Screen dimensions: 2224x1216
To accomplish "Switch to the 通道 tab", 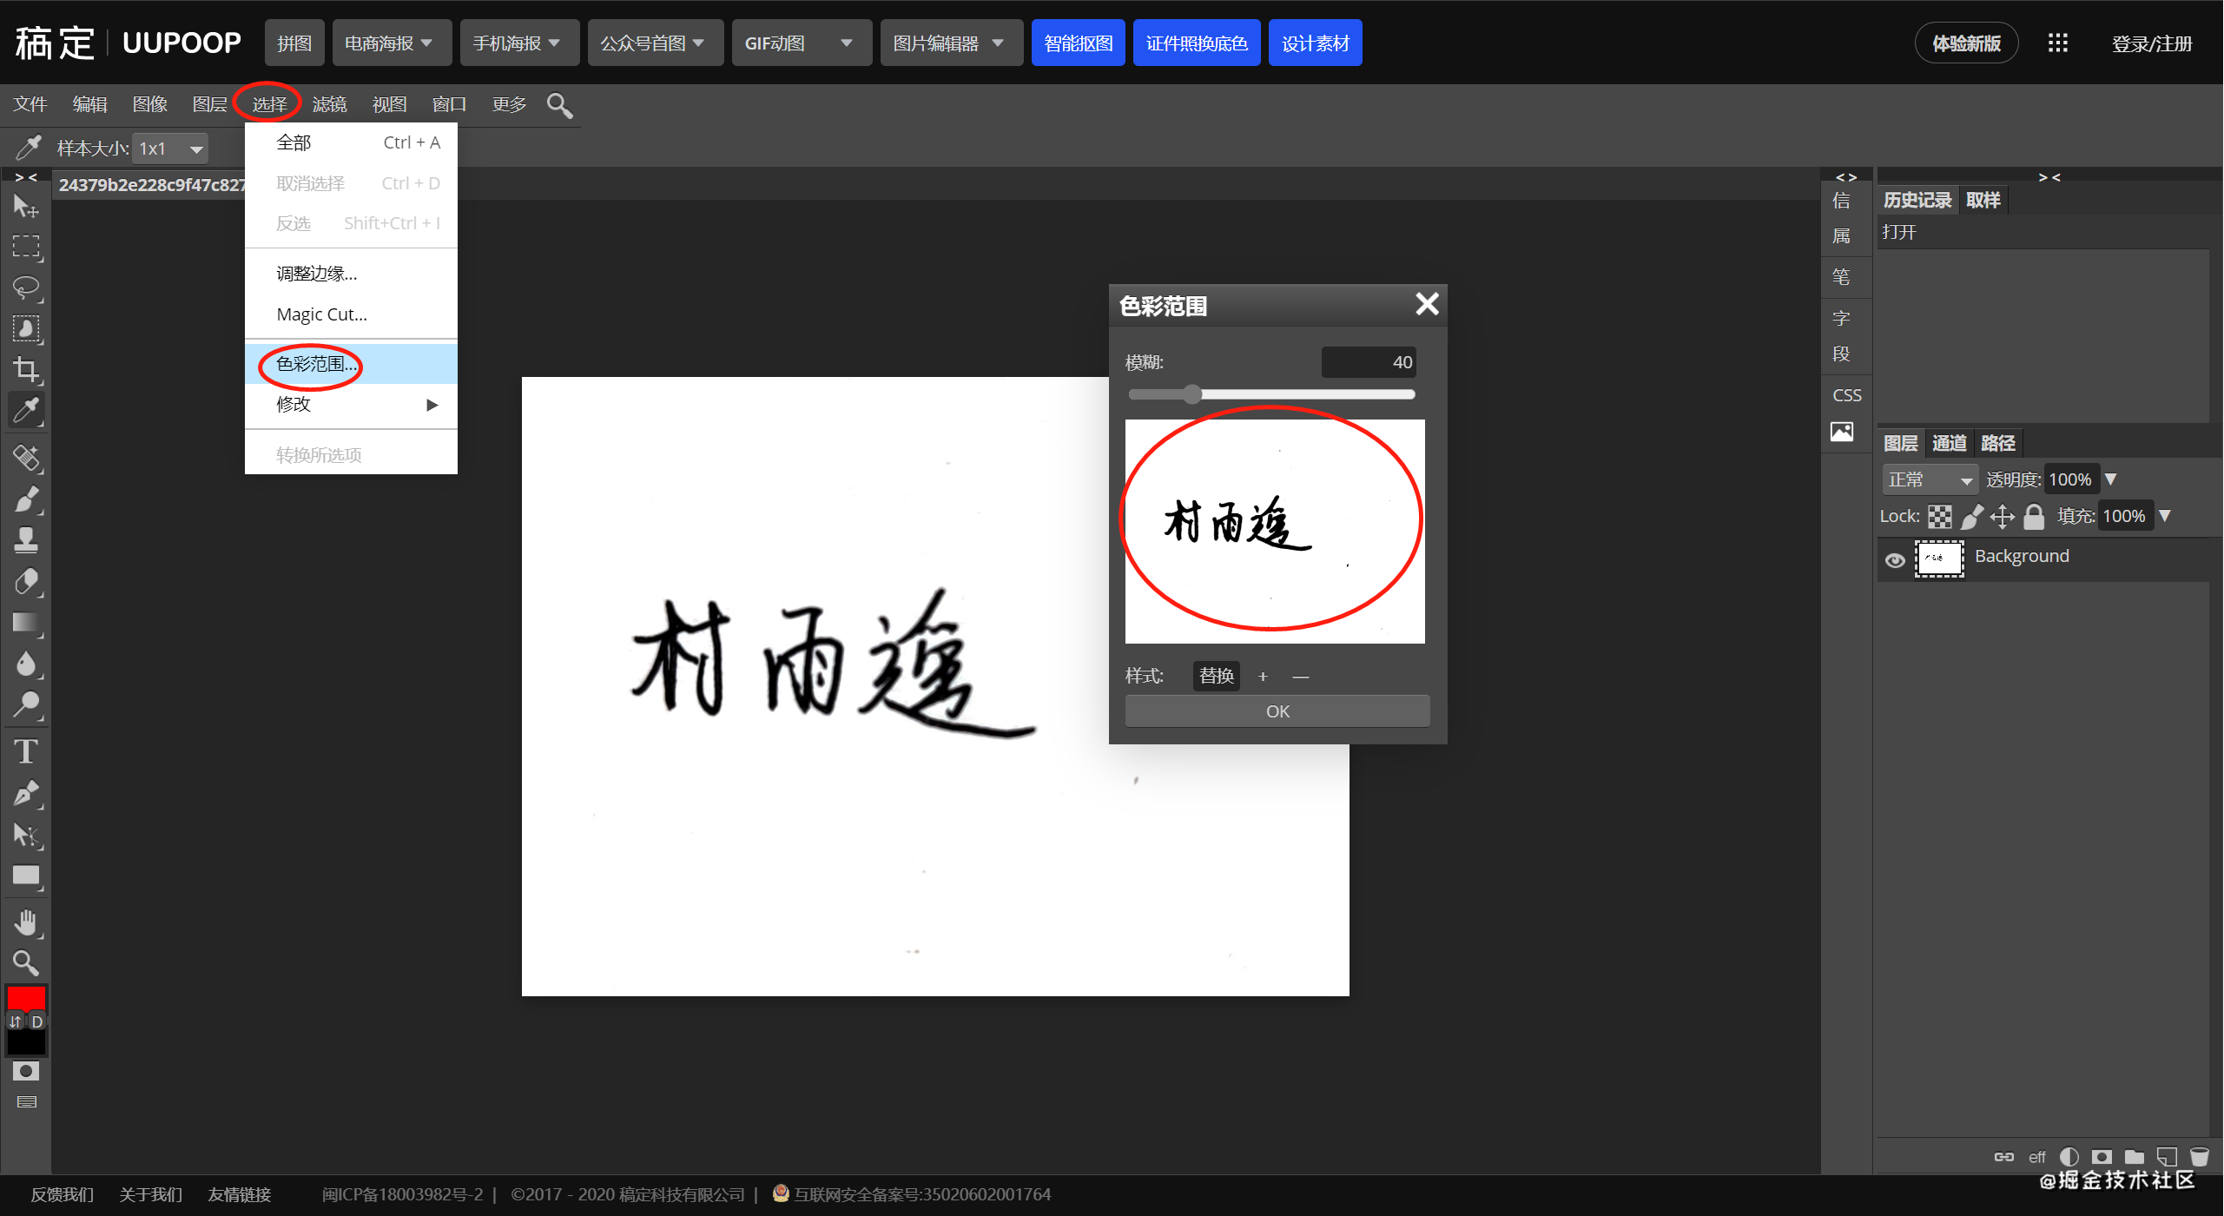I will coord(1949,444).
